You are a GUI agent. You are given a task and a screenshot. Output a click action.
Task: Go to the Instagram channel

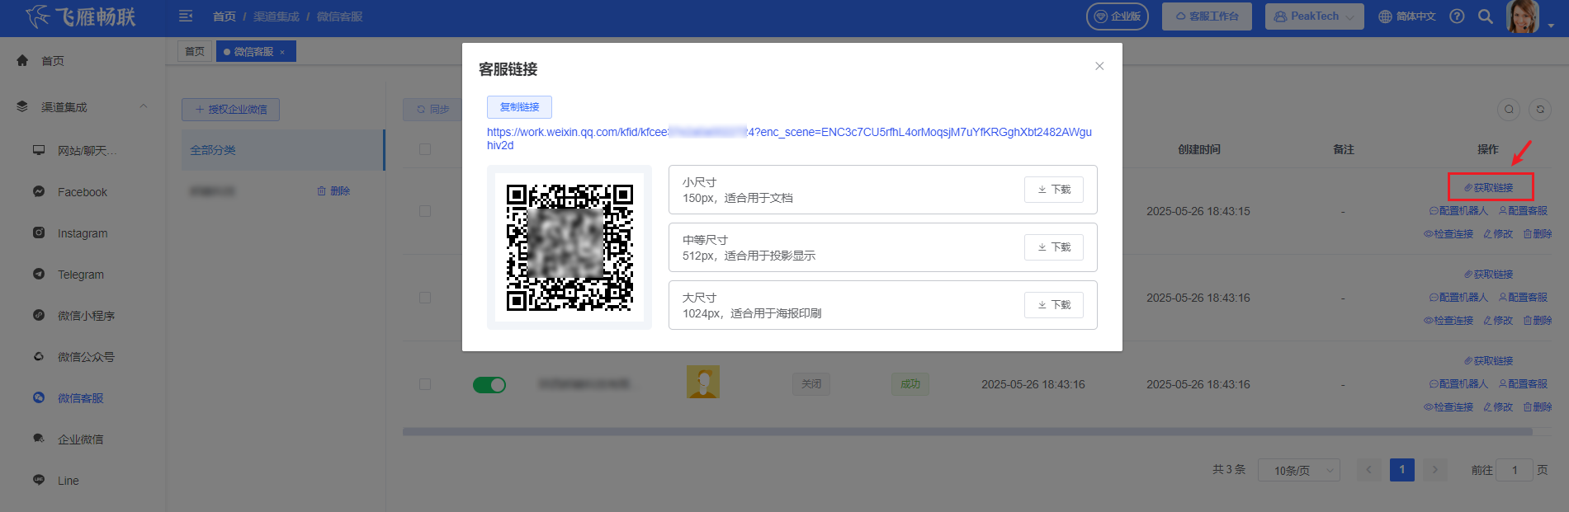point(82,233)
